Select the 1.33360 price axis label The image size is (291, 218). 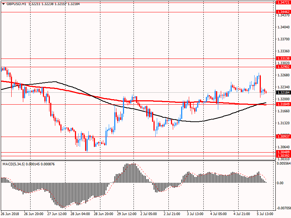pyautogui.click(x=283, y=51)
